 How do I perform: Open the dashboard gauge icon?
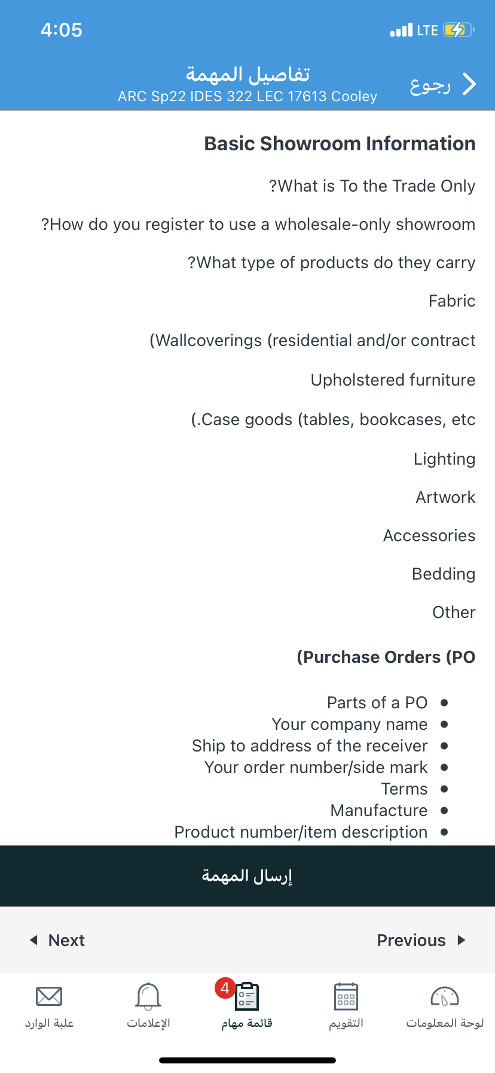[445, 997]
